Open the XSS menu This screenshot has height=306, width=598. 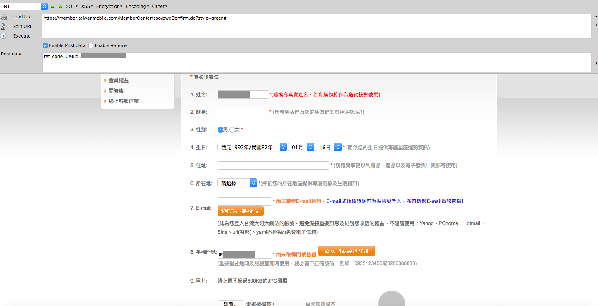point(87,6)
